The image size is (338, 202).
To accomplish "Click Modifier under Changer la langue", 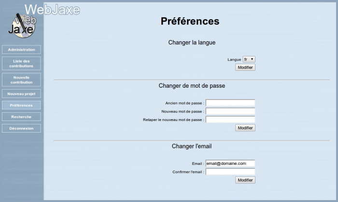I will [x=245, y=67].
